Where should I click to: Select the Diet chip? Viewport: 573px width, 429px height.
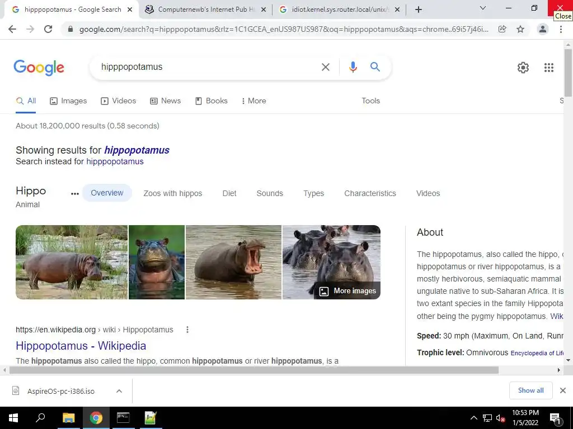pyautogui.click(x=229, y=193)
